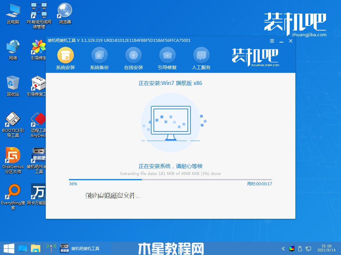Click the 装机吧 logo in the app header

(x=255, y=57)
